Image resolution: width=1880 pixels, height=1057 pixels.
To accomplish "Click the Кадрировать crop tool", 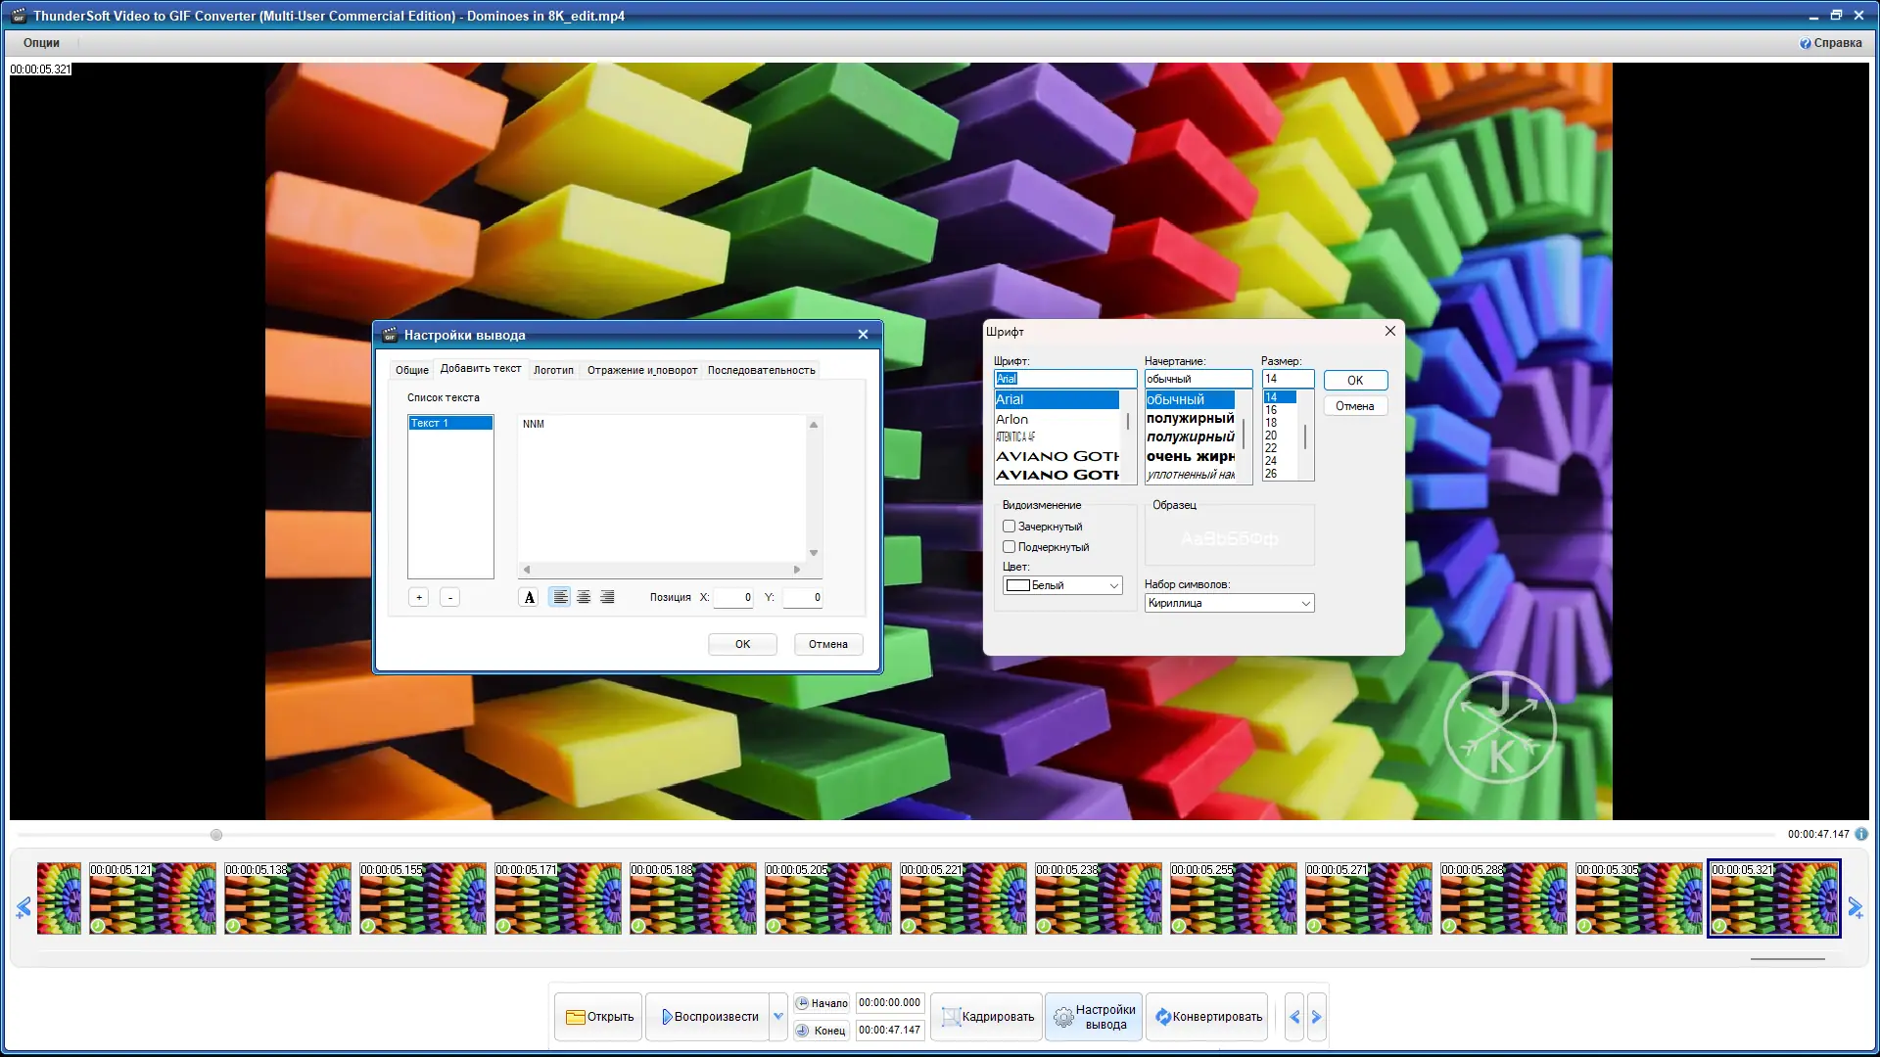I will click(987, 1017).
